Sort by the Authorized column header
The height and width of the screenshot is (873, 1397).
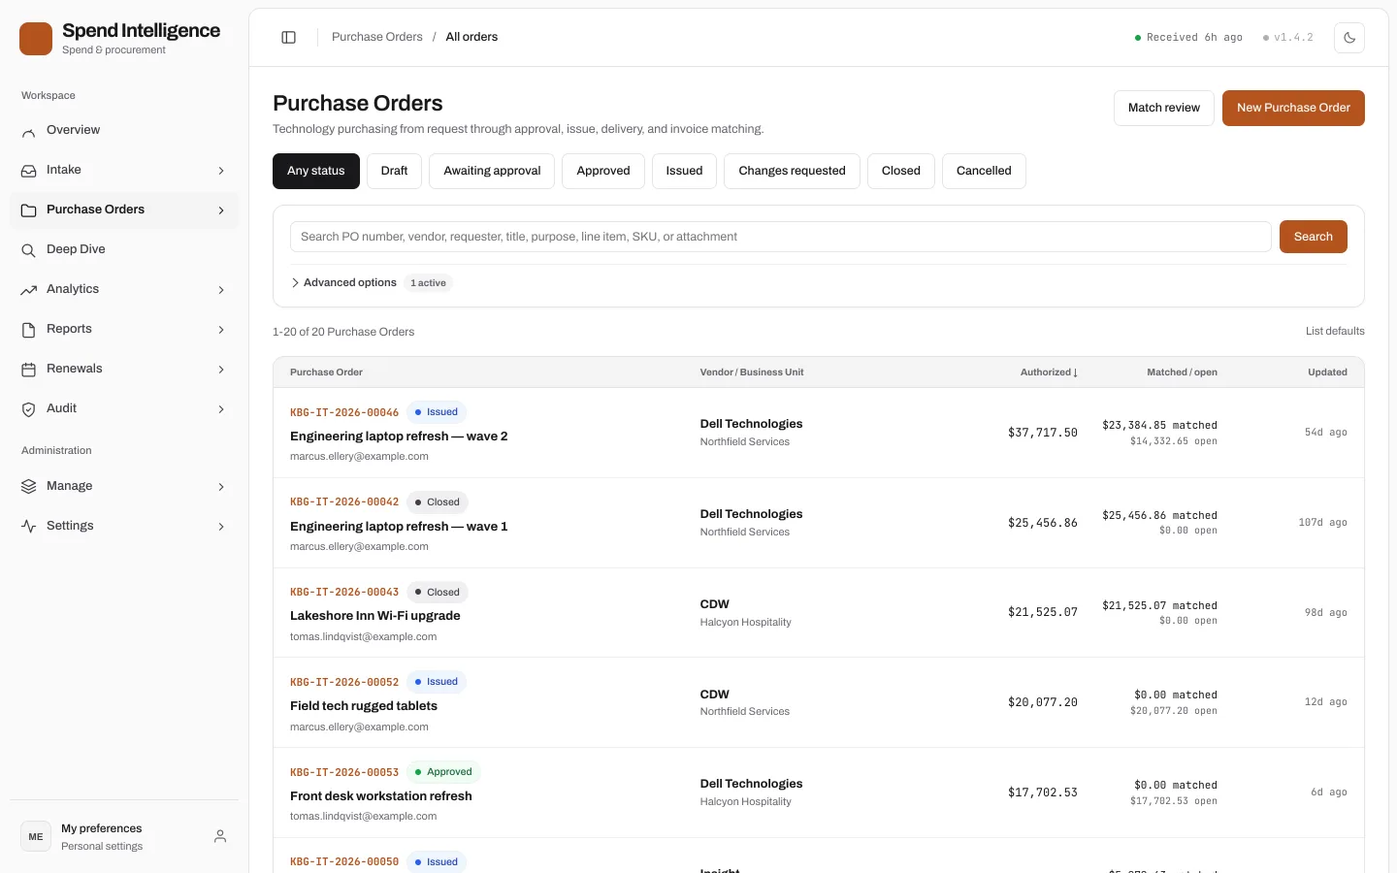[1049, 372]
